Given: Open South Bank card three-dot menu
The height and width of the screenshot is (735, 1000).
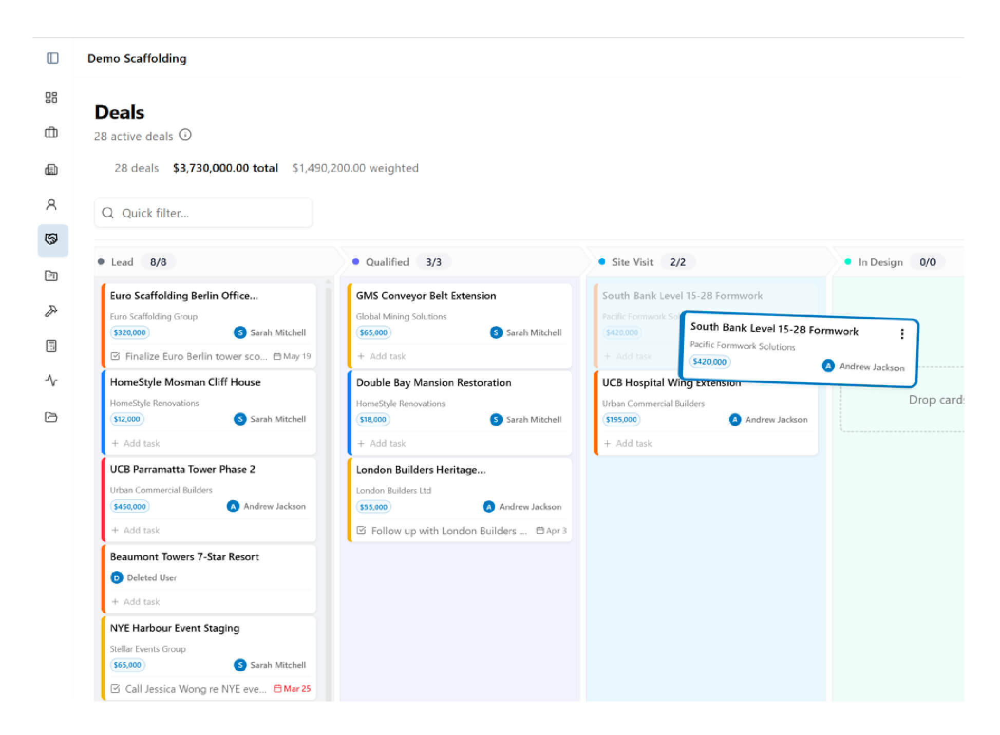Looking at the screenshot, I should tap(901, 334).
